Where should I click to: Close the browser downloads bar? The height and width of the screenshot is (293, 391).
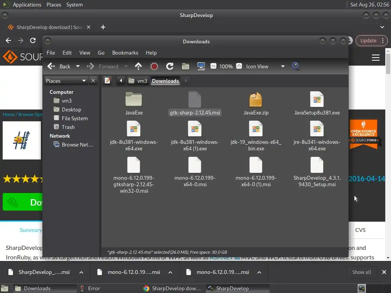tap(384, 272)
